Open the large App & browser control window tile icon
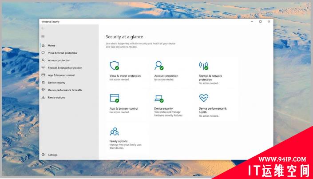 115,98
